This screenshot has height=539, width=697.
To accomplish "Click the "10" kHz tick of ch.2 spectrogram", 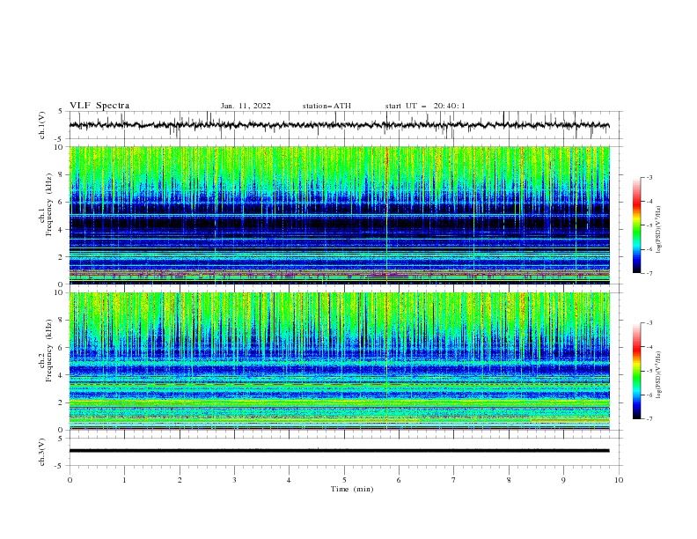I will 60,292.
